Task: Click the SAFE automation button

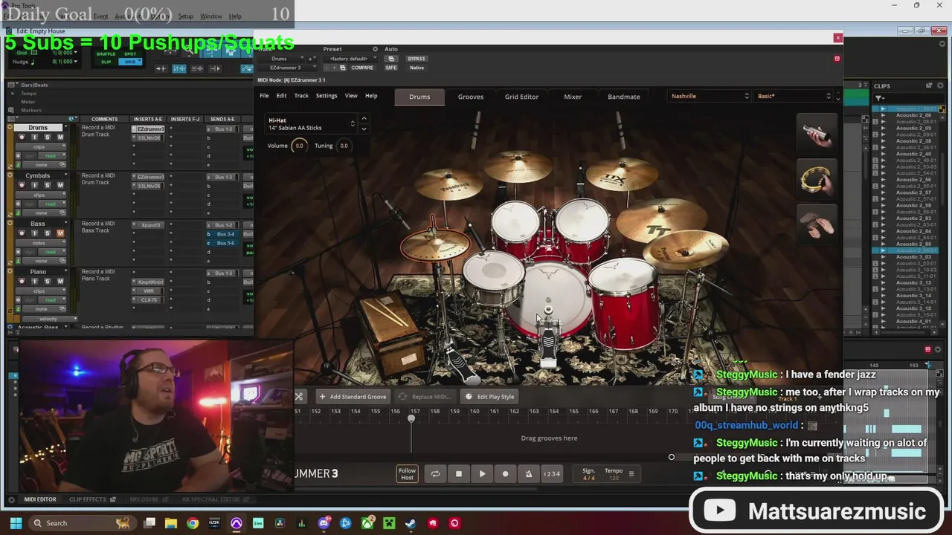Action: 391,68
